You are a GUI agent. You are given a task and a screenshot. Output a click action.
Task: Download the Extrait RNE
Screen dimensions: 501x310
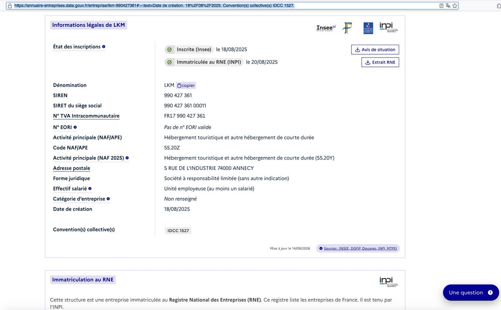[380, 62]
